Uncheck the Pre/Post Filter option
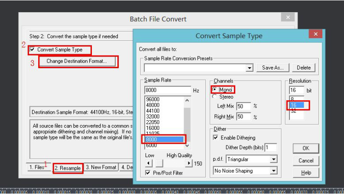The width and height of the screenshot is (344, 194). (148, 173)
